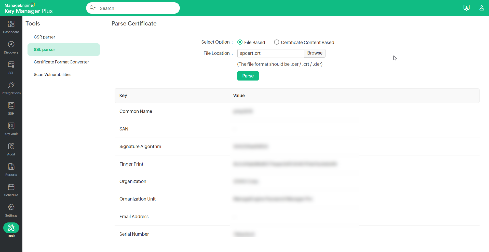Open the CSR parser tool

tap(44, 37)
